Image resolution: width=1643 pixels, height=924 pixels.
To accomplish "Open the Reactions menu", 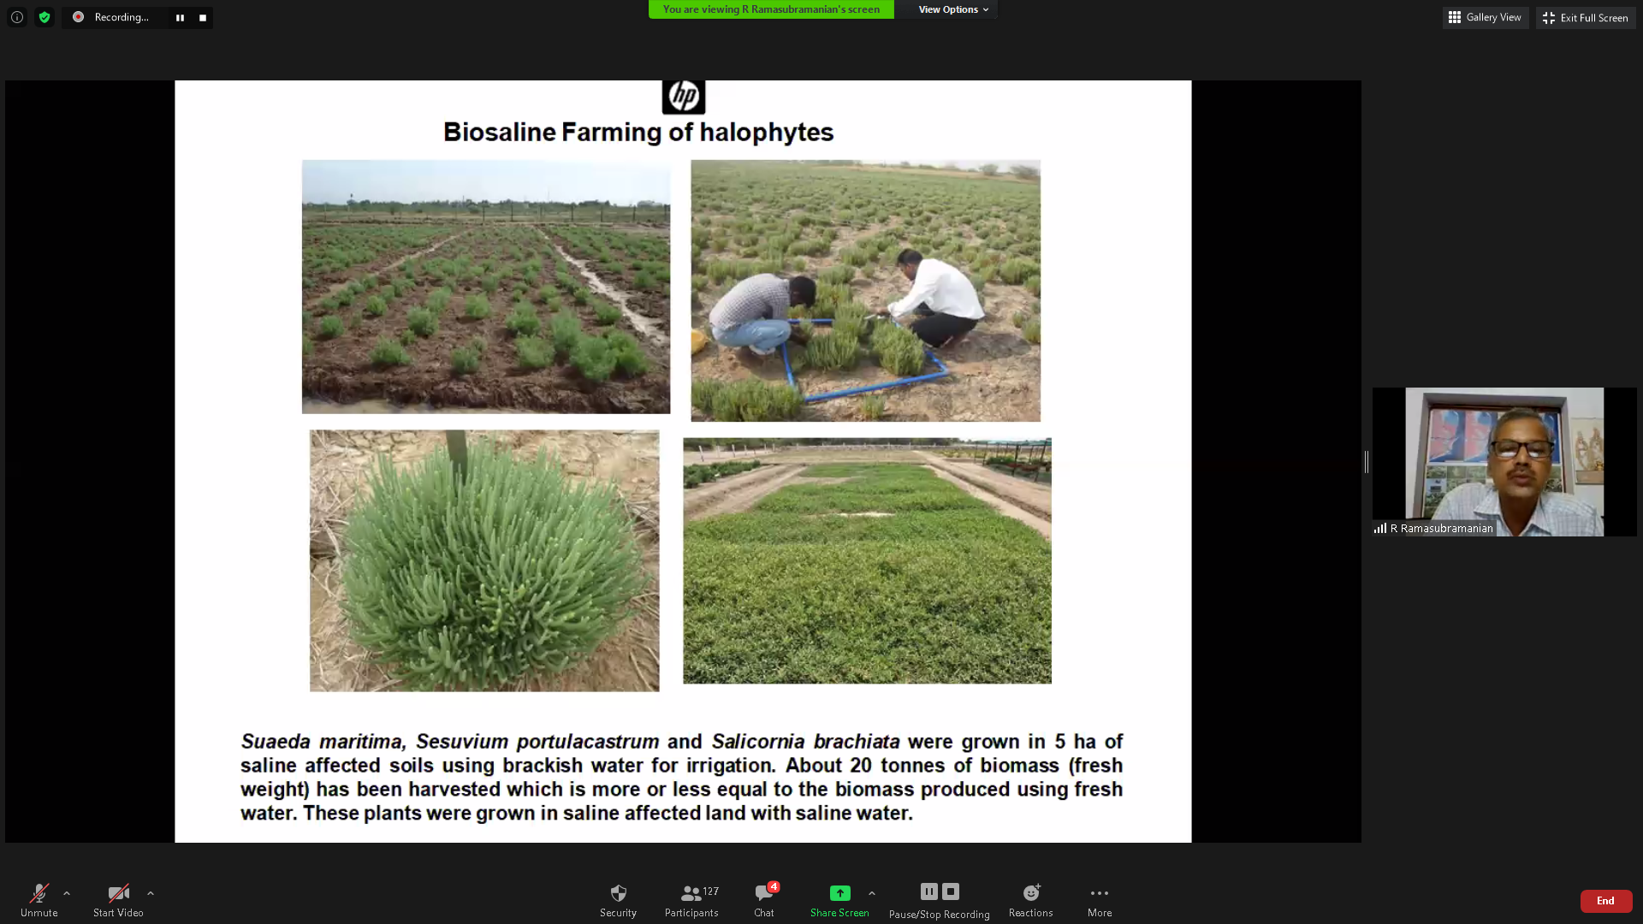I will (1030, 900).
